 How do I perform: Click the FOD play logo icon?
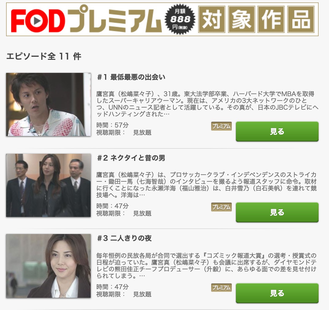pos(37,21)
